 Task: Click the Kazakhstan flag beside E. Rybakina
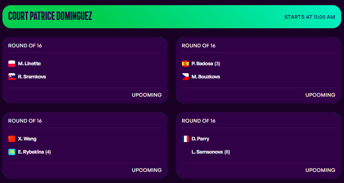click(12, 152)
